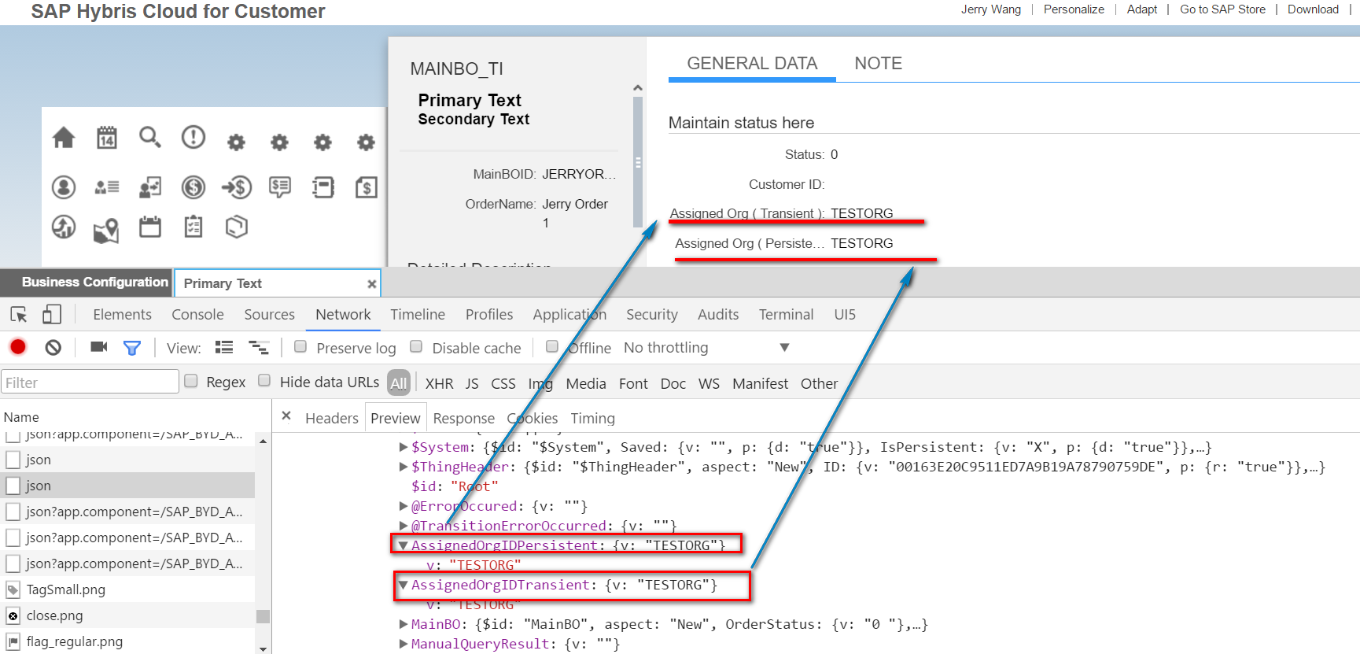The width and height of the screenshot is (1360, 654).
Task: Filter requests by JS
Action: pyautogui.click(x=472, y=384)
